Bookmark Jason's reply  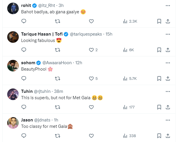[x=159, y=136]
